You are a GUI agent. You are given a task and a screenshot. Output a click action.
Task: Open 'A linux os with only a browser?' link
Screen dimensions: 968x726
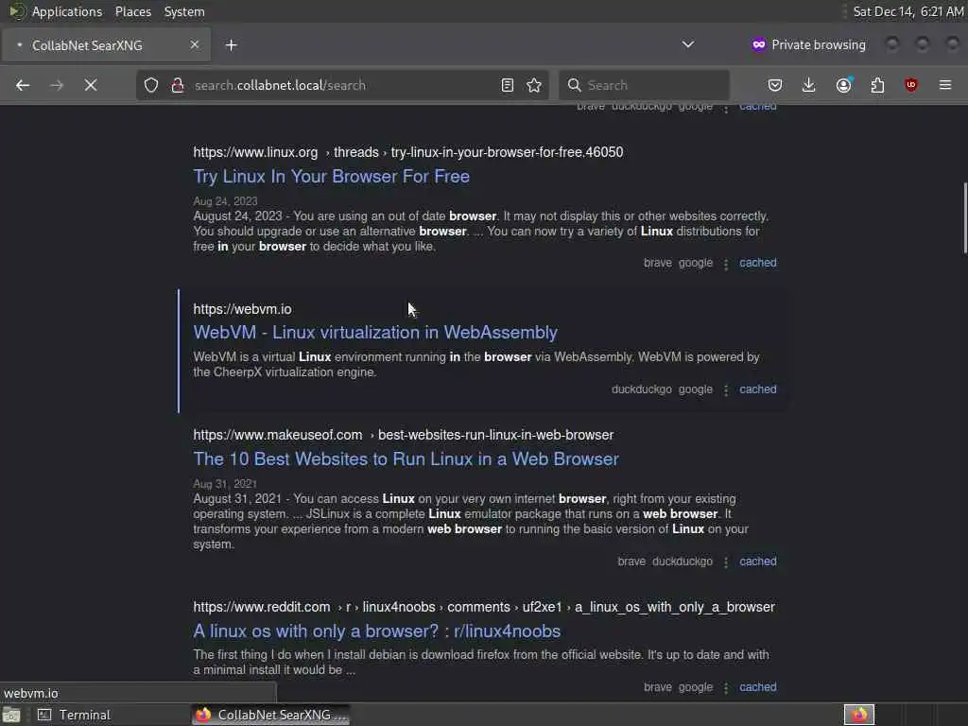(x=376, y=631)
